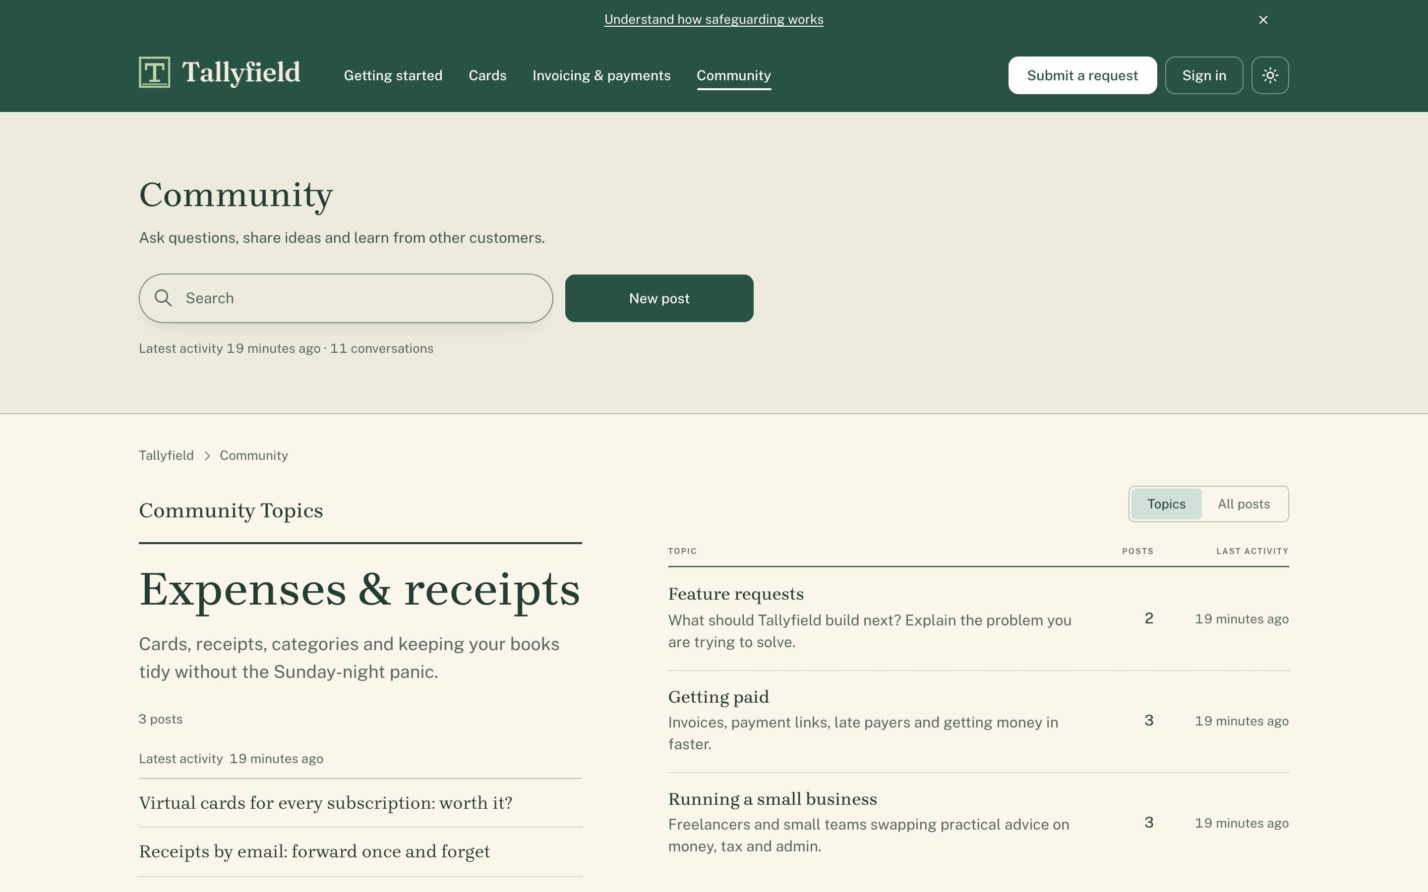Focus the Search input field

(346, 298)
